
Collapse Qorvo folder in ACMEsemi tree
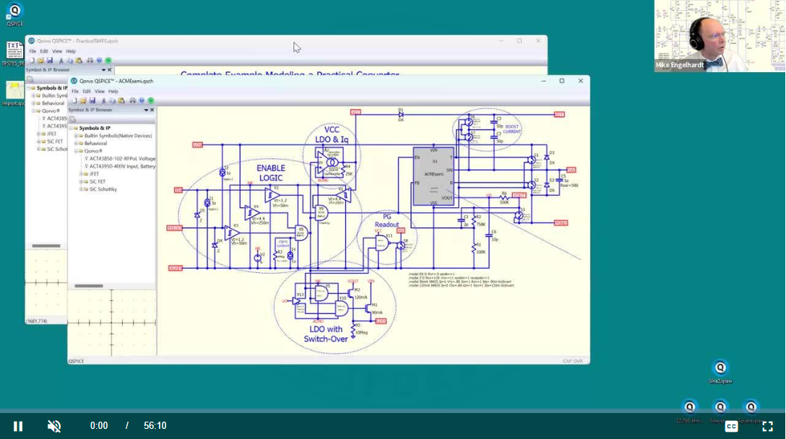pyautogui.click(x=76, y=151)
